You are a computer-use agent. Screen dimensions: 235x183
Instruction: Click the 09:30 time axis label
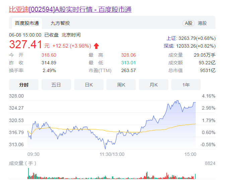[34, 154]
